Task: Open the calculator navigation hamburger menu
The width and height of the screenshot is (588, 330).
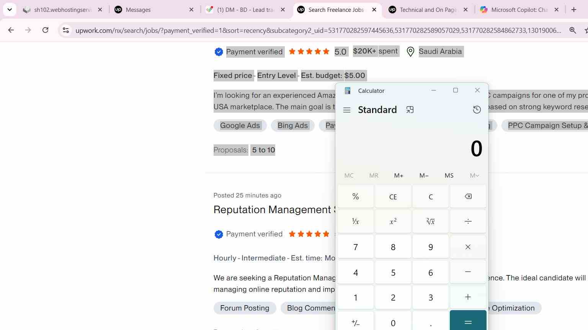Action: 347,110
